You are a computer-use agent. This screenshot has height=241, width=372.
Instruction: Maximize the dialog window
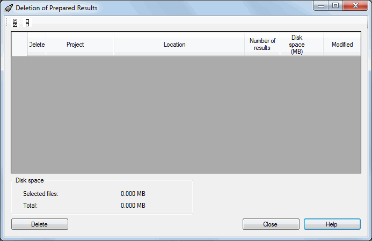coord(335,6)
